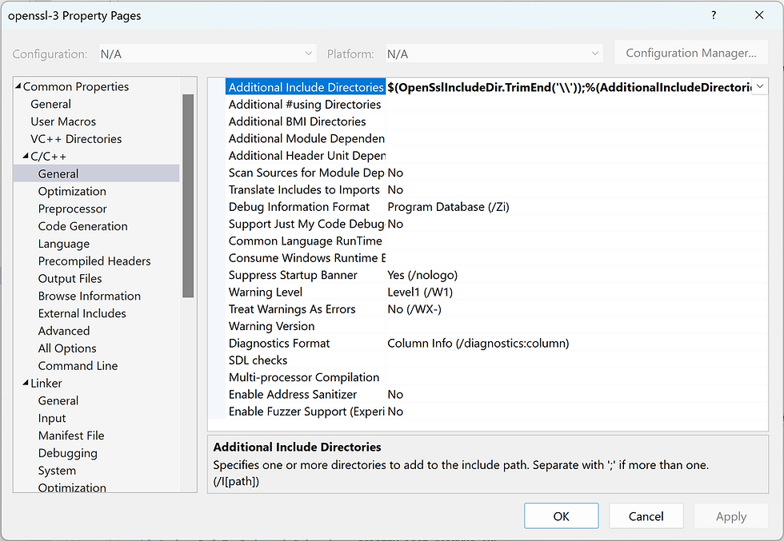Select Additional BMI Directories property
The image size is (784, 541).
298,121
